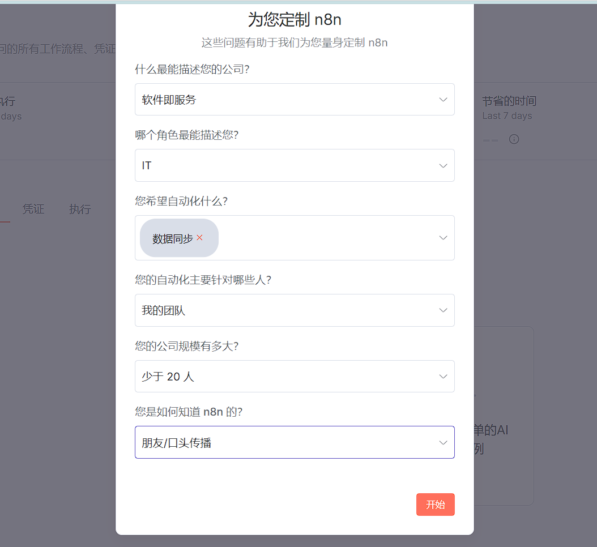Viewport: 597px width, 547px height.
Task: Click the 您的自动化主要针对哪些人? label
Action: tap(203, 280)
